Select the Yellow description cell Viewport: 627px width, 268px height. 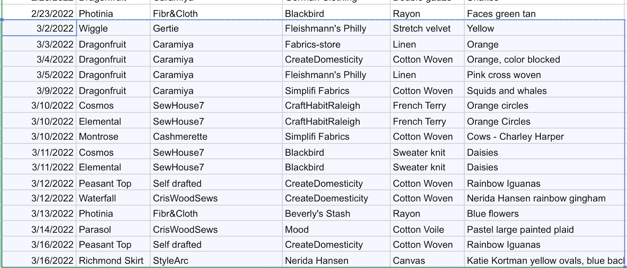pyautogui.click(x=544, y=28)
